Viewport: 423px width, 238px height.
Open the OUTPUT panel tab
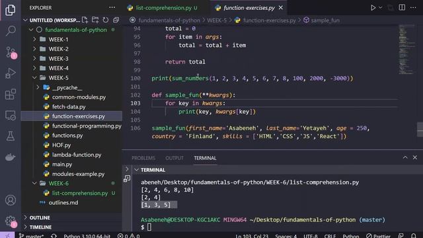click(174, 158)
